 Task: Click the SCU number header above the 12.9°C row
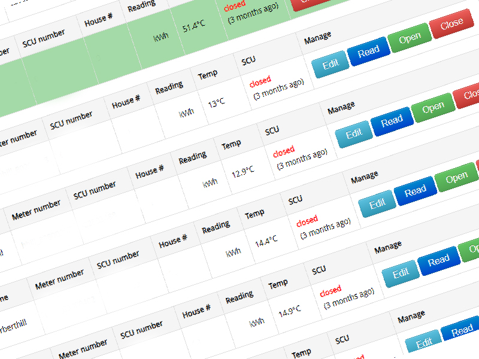pyautogui.click(x=95, y=190)
